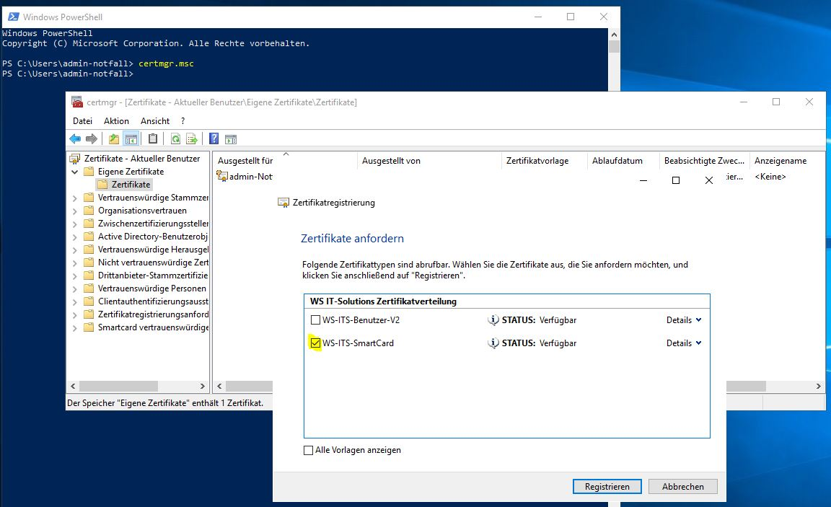Click the '<Keine>' Anzeigename cell

coord(770,177)
